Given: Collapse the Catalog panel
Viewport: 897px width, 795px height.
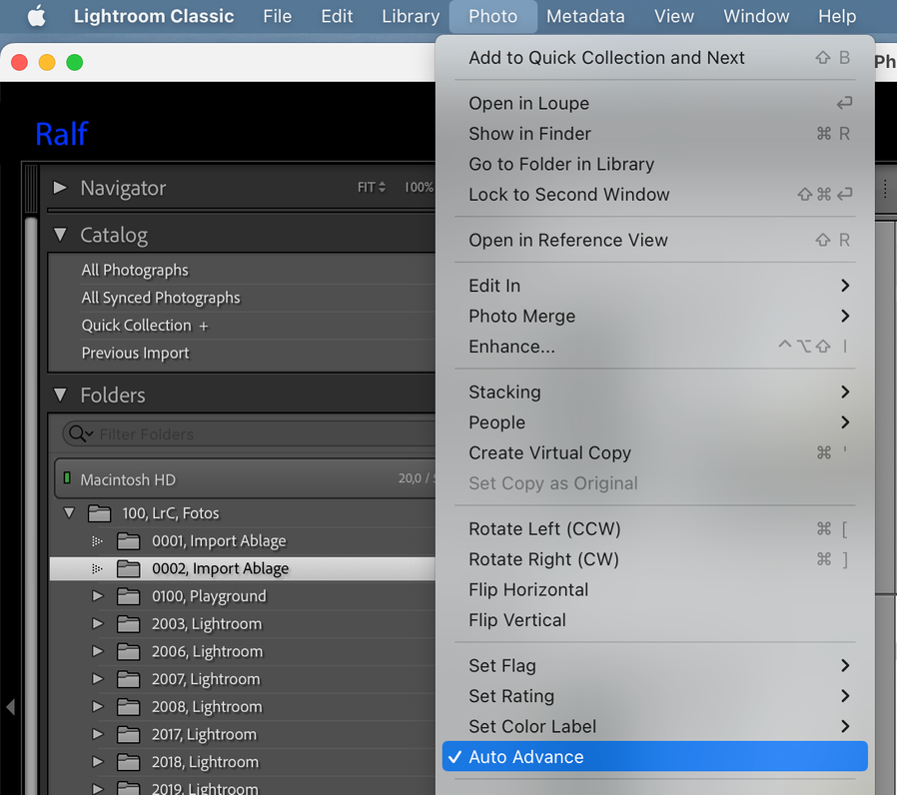Looking at the screenshot, I should coord(60,235).
